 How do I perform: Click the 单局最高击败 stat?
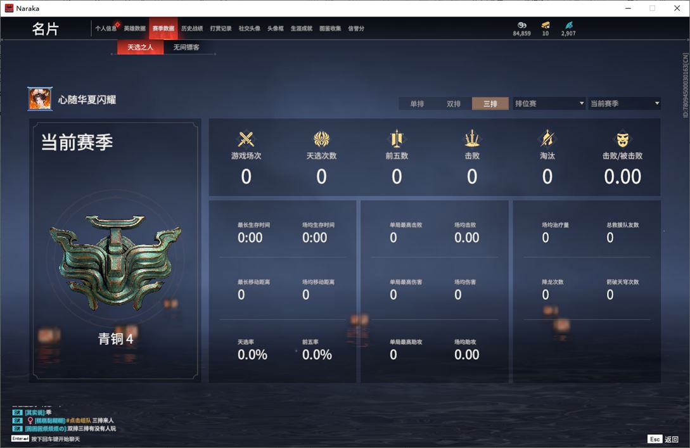[406, 233]
